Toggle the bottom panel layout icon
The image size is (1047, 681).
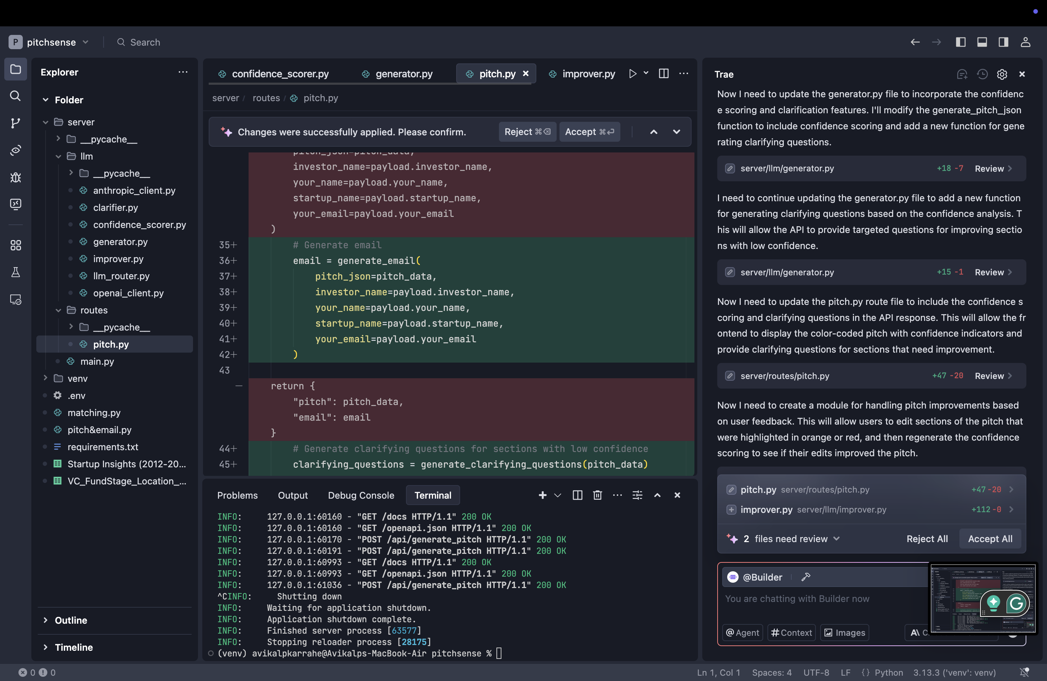pos(981,42)
